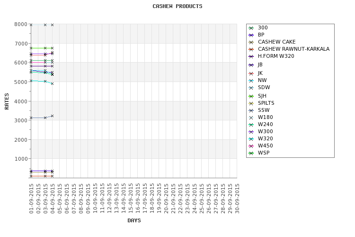Click the red marker beside CASHEW RAWNUT-KARKALA
Viewport: 355px width, 237px height.
tap(251, 49)
